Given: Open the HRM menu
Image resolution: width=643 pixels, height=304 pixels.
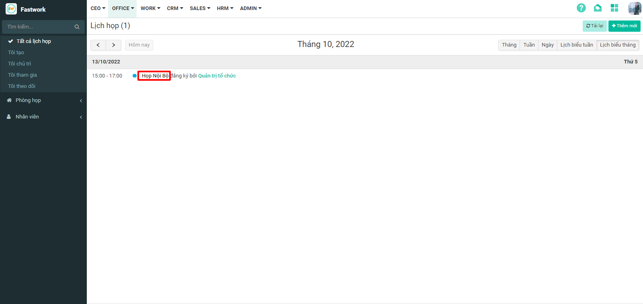Looking at the screenshot, I should pyautogui.click(x=225, y=8).
